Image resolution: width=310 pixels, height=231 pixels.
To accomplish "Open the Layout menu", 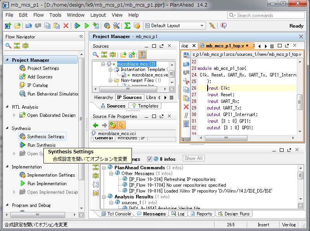I will pos(98,15).
